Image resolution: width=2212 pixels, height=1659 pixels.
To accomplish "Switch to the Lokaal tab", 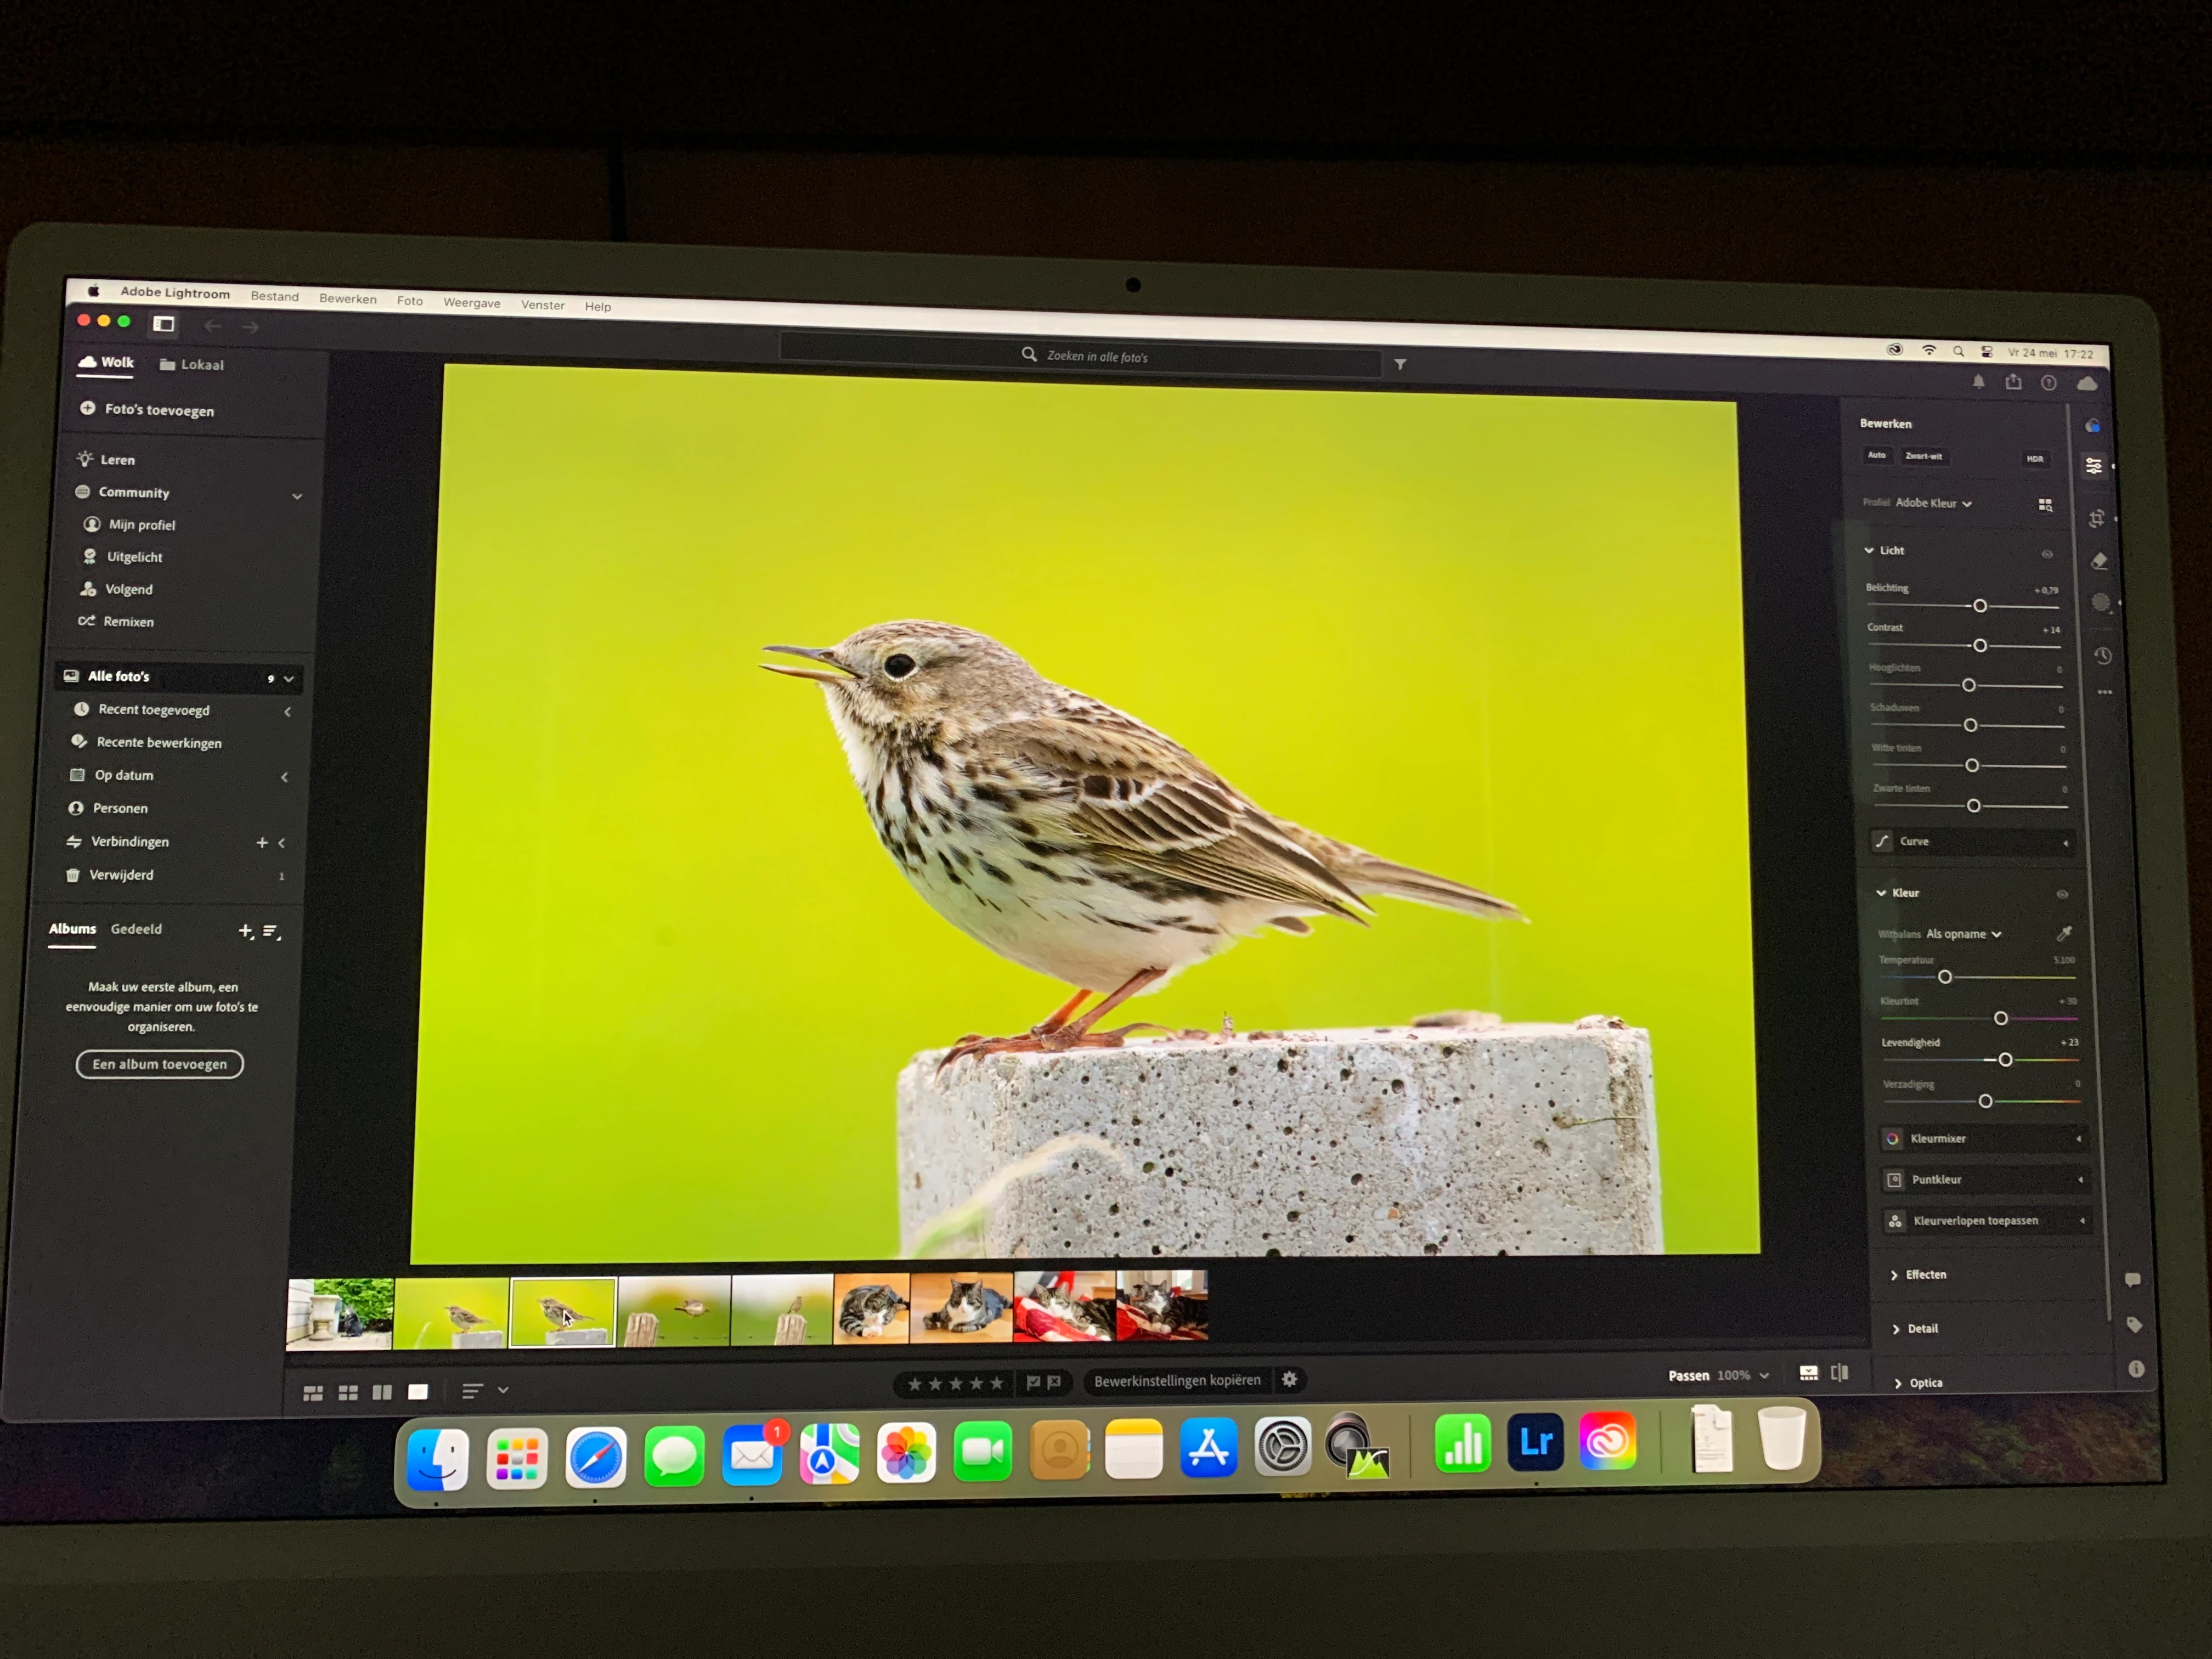I will [x=192, y=365].
